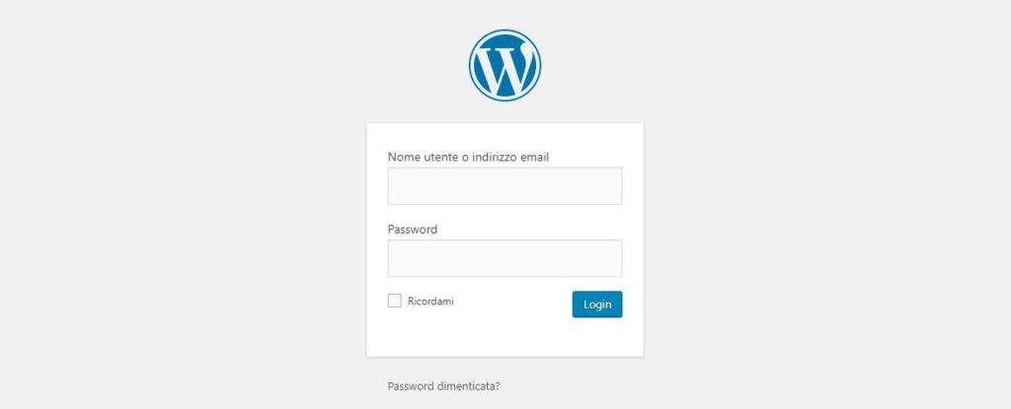Follow the forgotten password link below the form
1011x409 pixels.
click(x=443, y=386)
